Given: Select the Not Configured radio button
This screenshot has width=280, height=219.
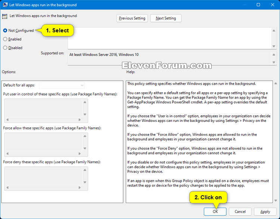Looking at the screenshot, I should pos(5,30).
